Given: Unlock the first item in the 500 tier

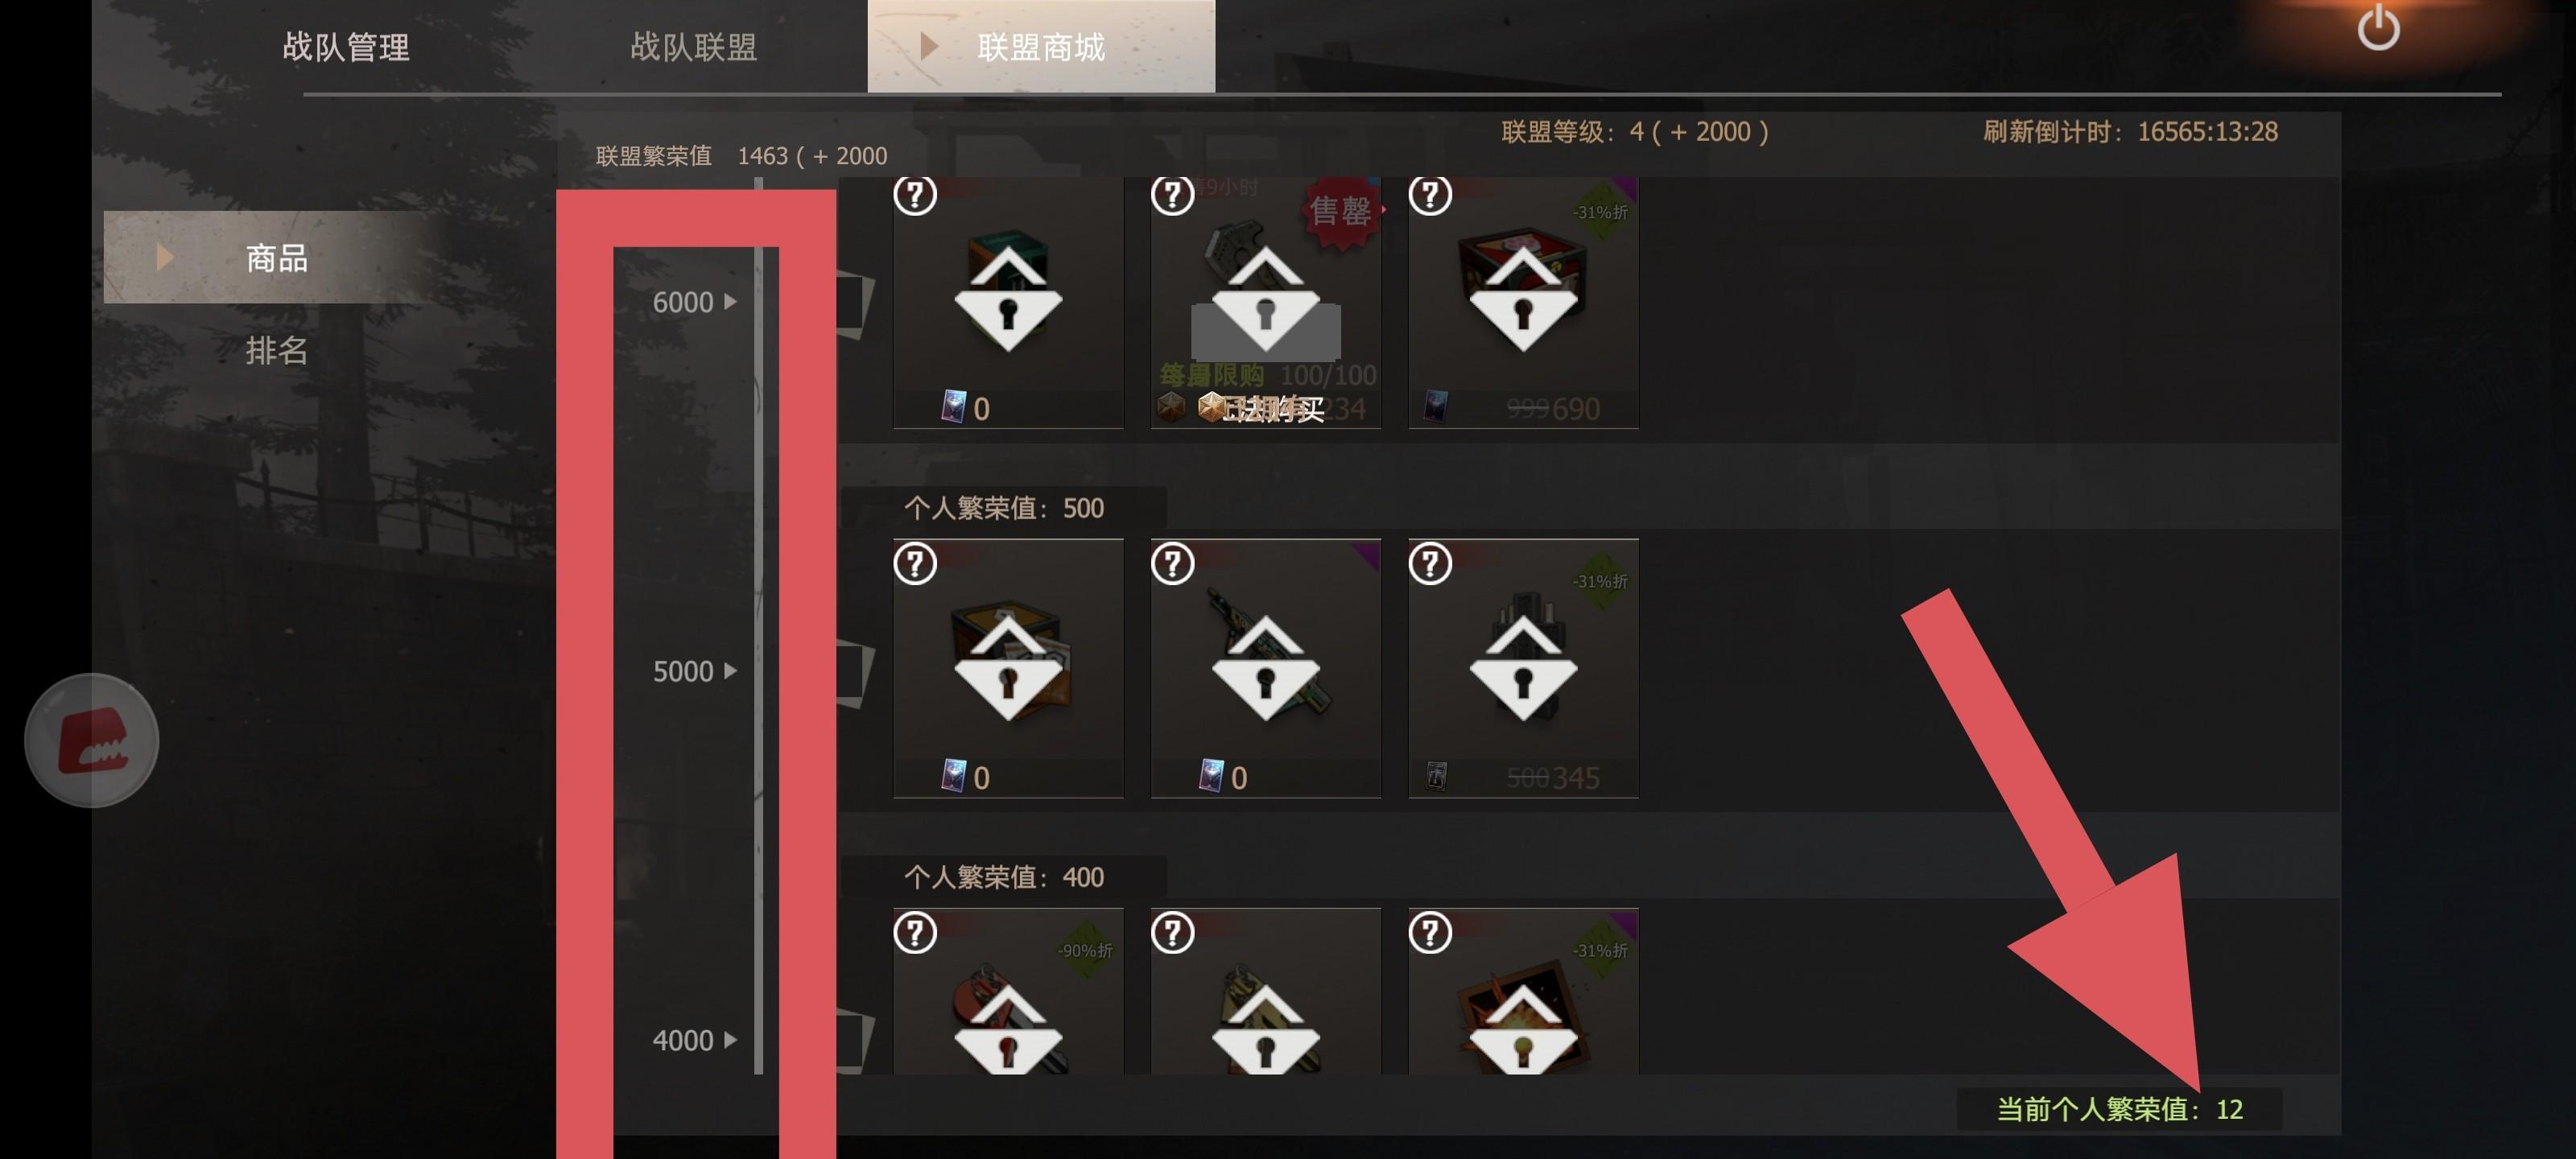Looking at the screenshot, I should [1008, 668].
